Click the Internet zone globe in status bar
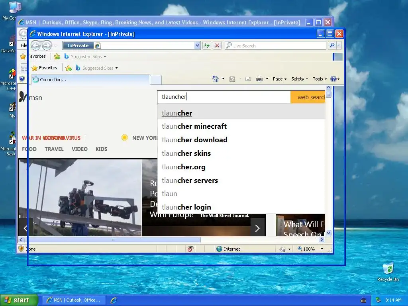This screenshot has height=306, width=408. pos(220,249)
